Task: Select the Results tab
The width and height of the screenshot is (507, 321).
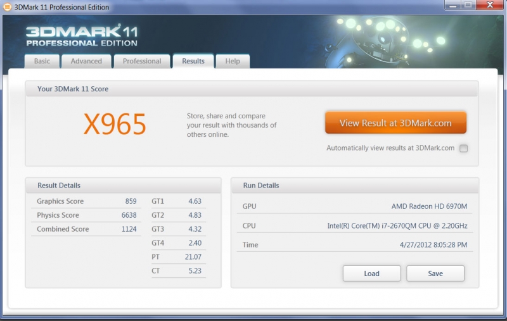Action: click(193, 61)
